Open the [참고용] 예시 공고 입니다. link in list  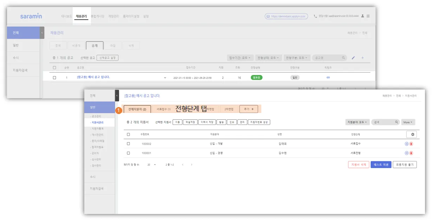[x=93, y=77]
